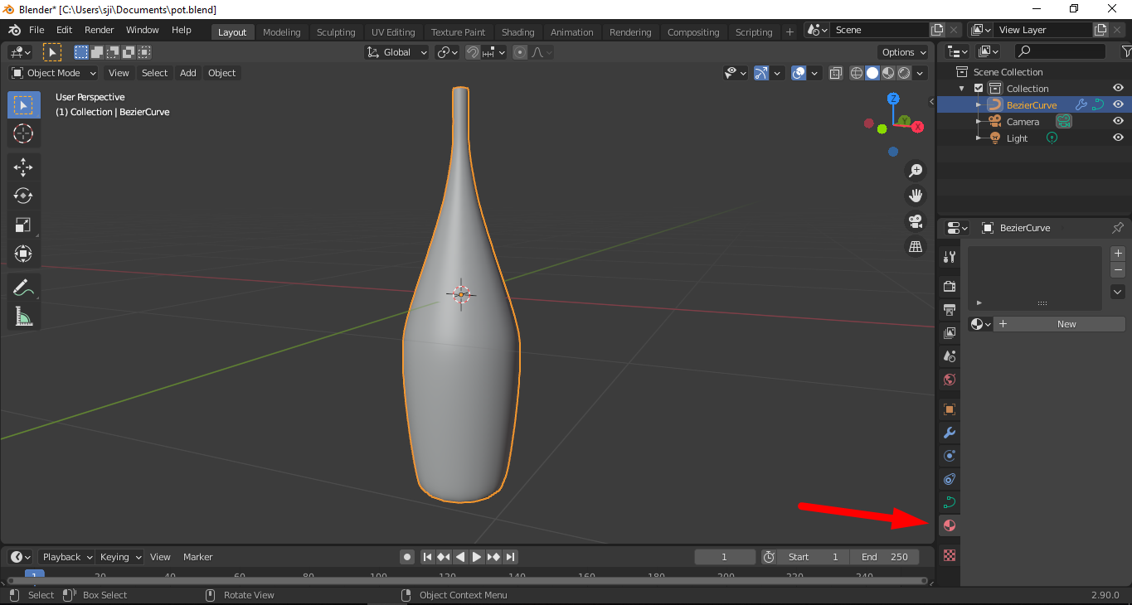Select the Rotate tool

point(23,196)
